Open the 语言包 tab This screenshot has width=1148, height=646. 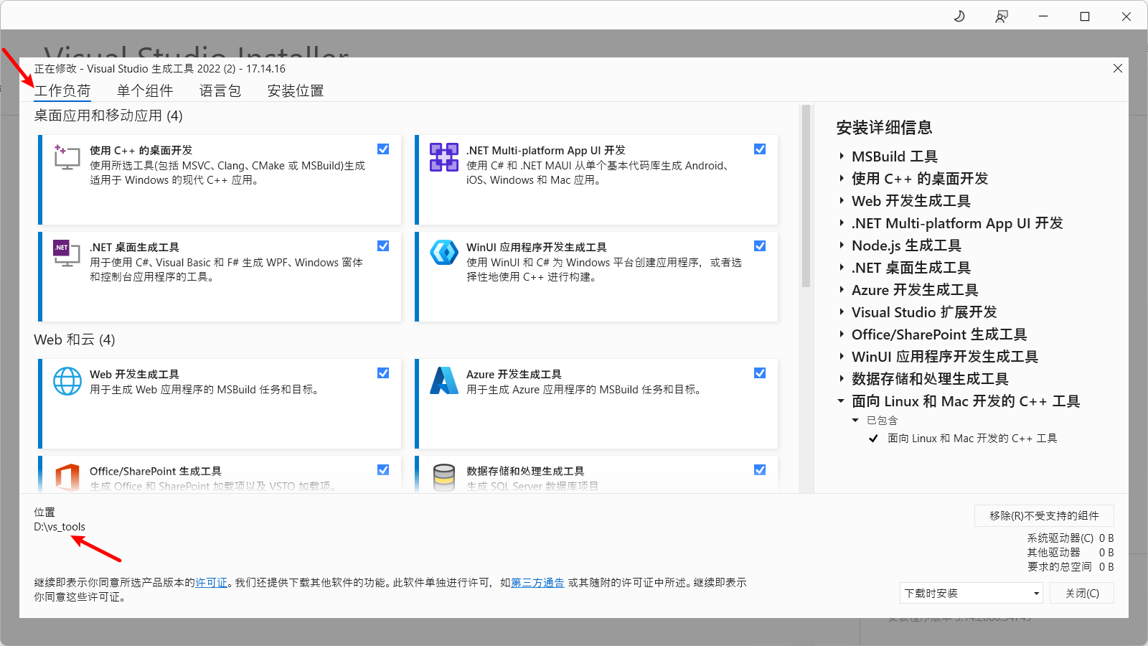(x=220, y=90)
